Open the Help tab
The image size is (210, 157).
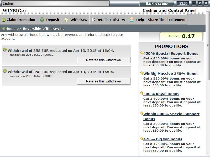(136, 20)
